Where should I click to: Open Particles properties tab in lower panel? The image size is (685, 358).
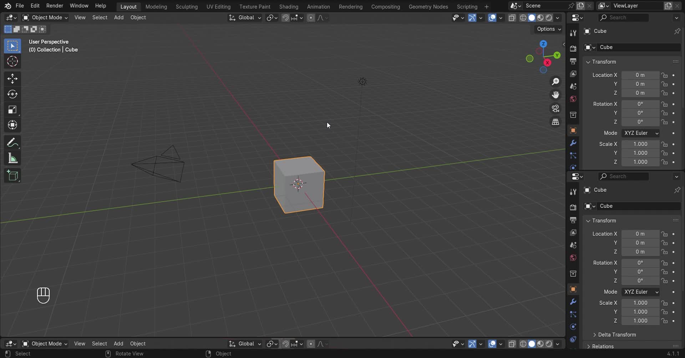coord(573,314)
